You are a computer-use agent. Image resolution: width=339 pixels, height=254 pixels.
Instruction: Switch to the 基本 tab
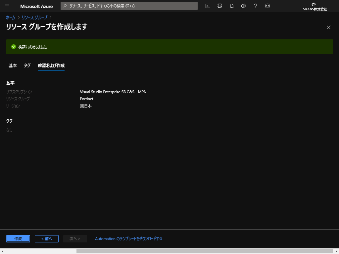13,65
